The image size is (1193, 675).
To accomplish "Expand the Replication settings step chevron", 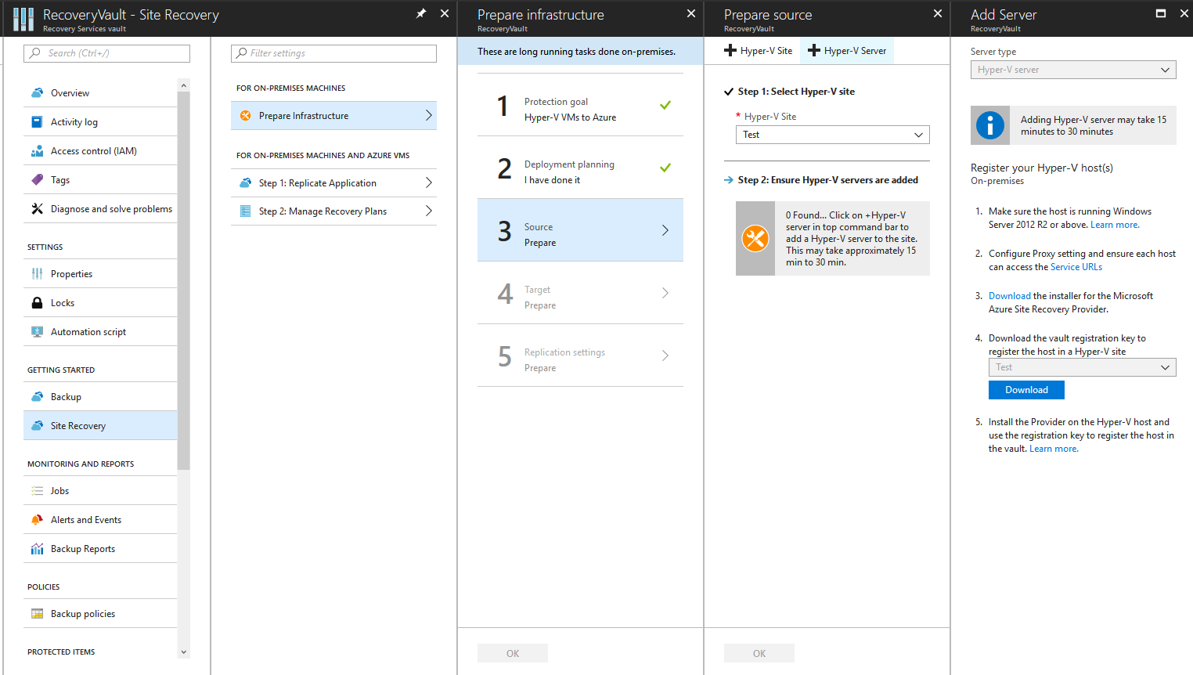I will click(x=665, y=356).
